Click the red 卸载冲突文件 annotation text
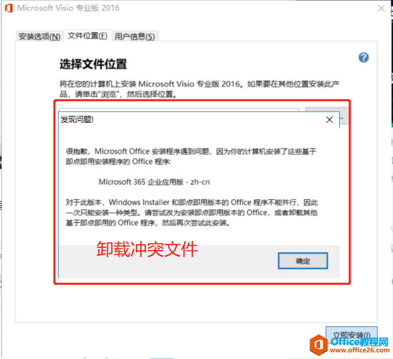 click(147, 249)
